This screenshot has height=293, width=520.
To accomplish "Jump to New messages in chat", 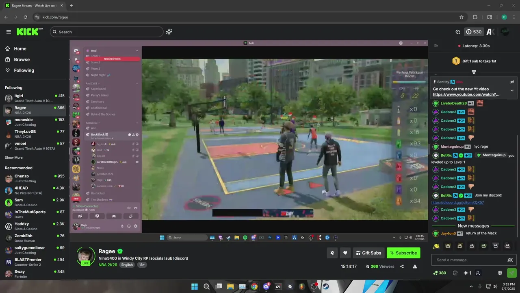I will (473, 226).
